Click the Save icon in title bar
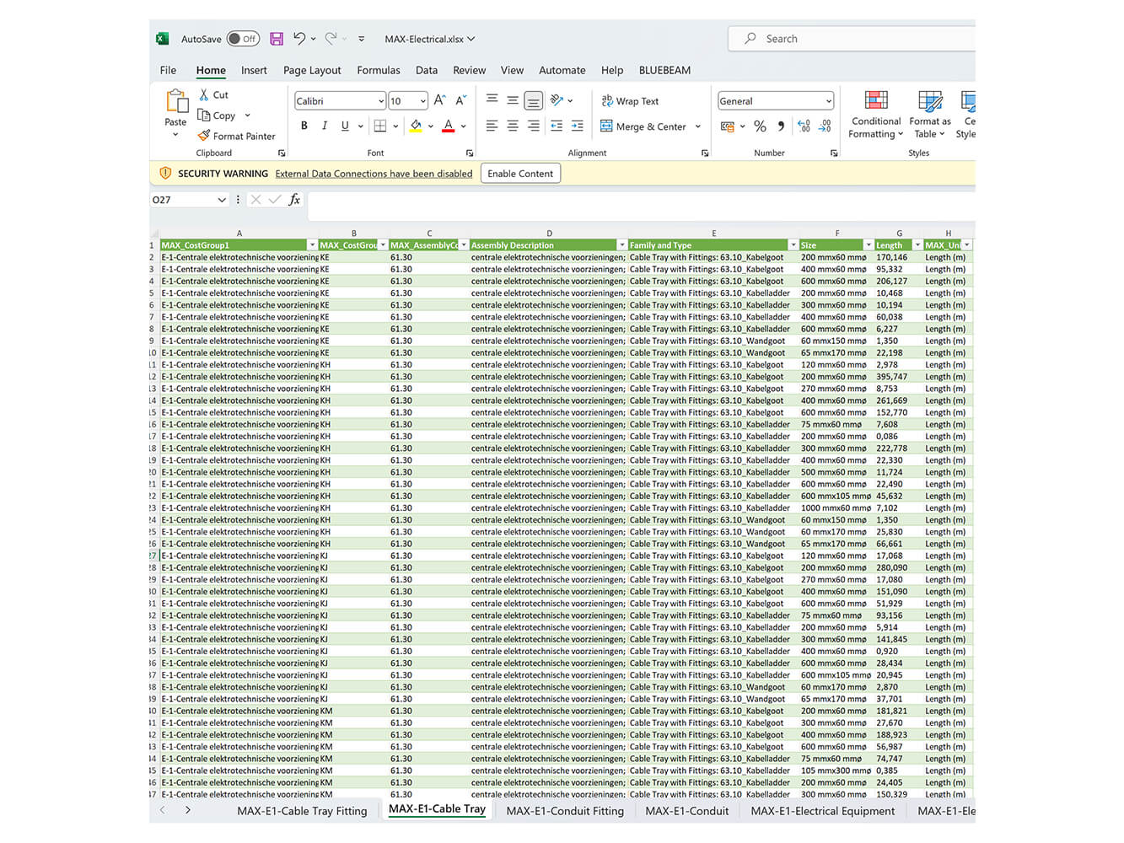 pos(277,39)
